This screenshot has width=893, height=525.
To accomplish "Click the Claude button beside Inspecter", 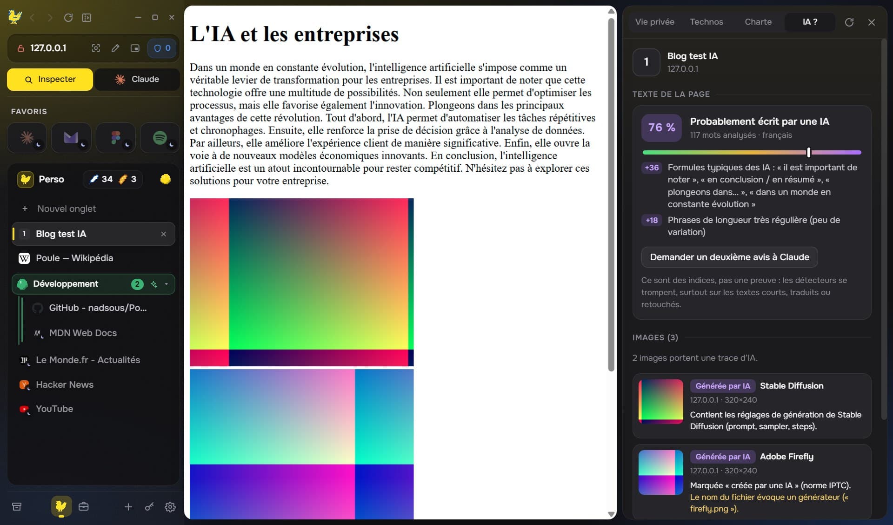I will (x=137, y=80).
